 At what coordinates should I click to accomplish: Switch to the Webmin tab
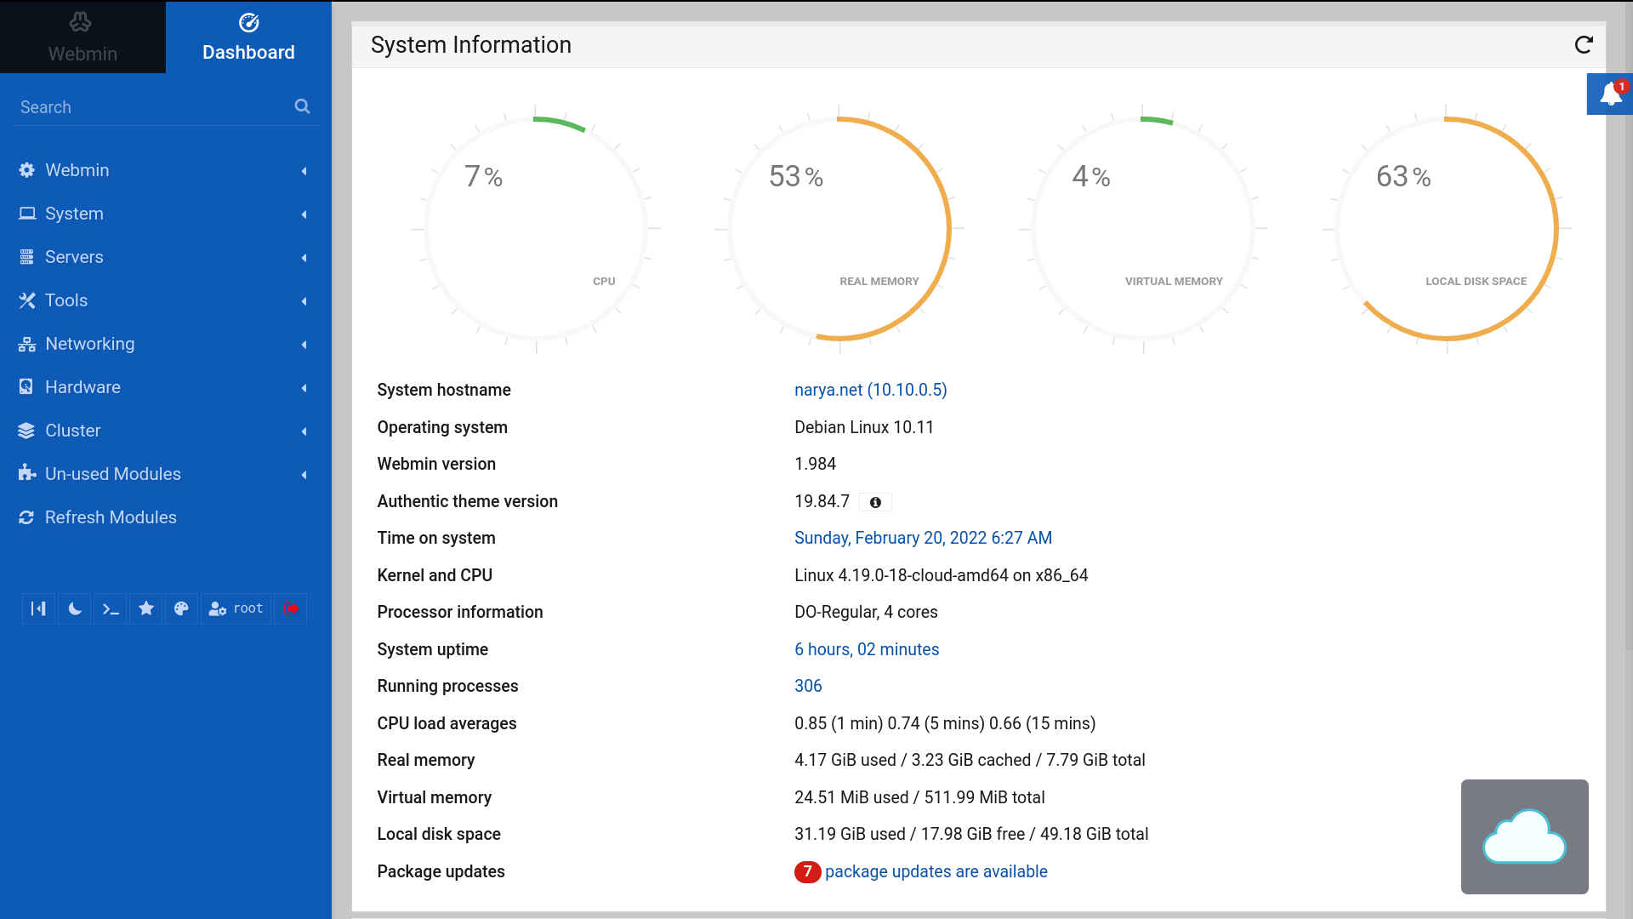click(83, 37)
